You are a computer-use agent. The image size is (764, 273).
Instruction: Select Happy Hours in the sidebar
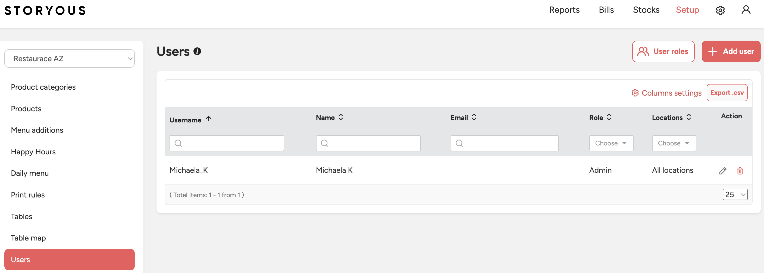pos(33,152)
